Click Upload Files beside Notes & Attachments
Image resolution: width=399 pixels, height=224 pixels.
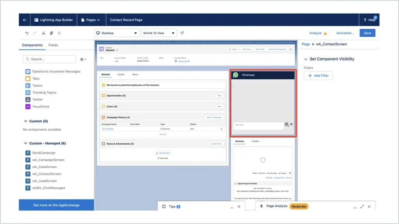216,144
